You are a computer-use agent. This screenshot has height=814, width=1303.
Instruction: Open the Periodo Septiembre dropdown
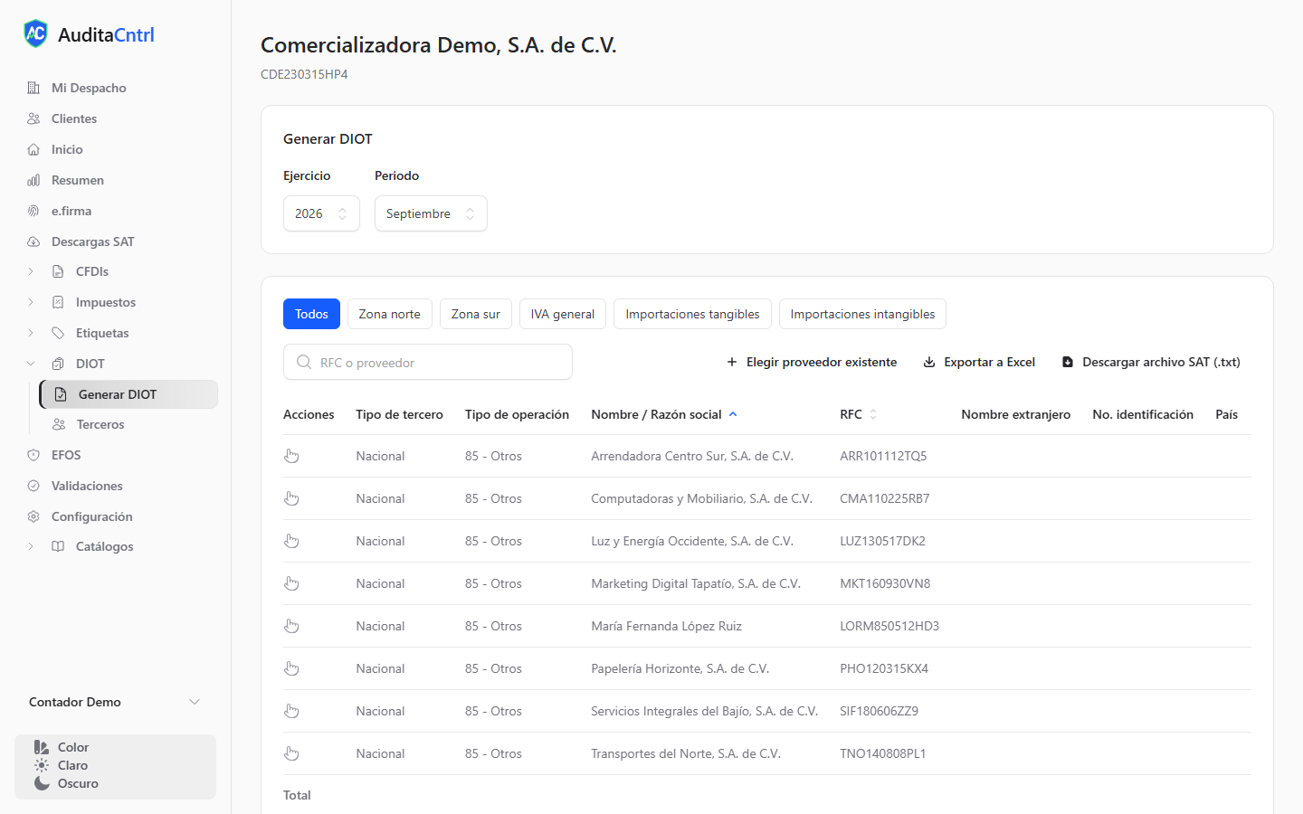pyautogui.click(x=431, y=213)
